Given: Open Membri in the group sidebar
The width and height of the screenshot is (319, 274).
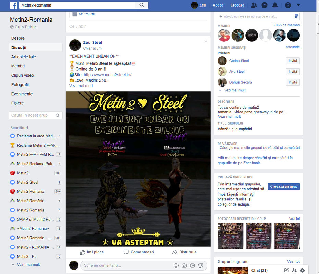Looking at the screenshot, I should coord(18,66).
